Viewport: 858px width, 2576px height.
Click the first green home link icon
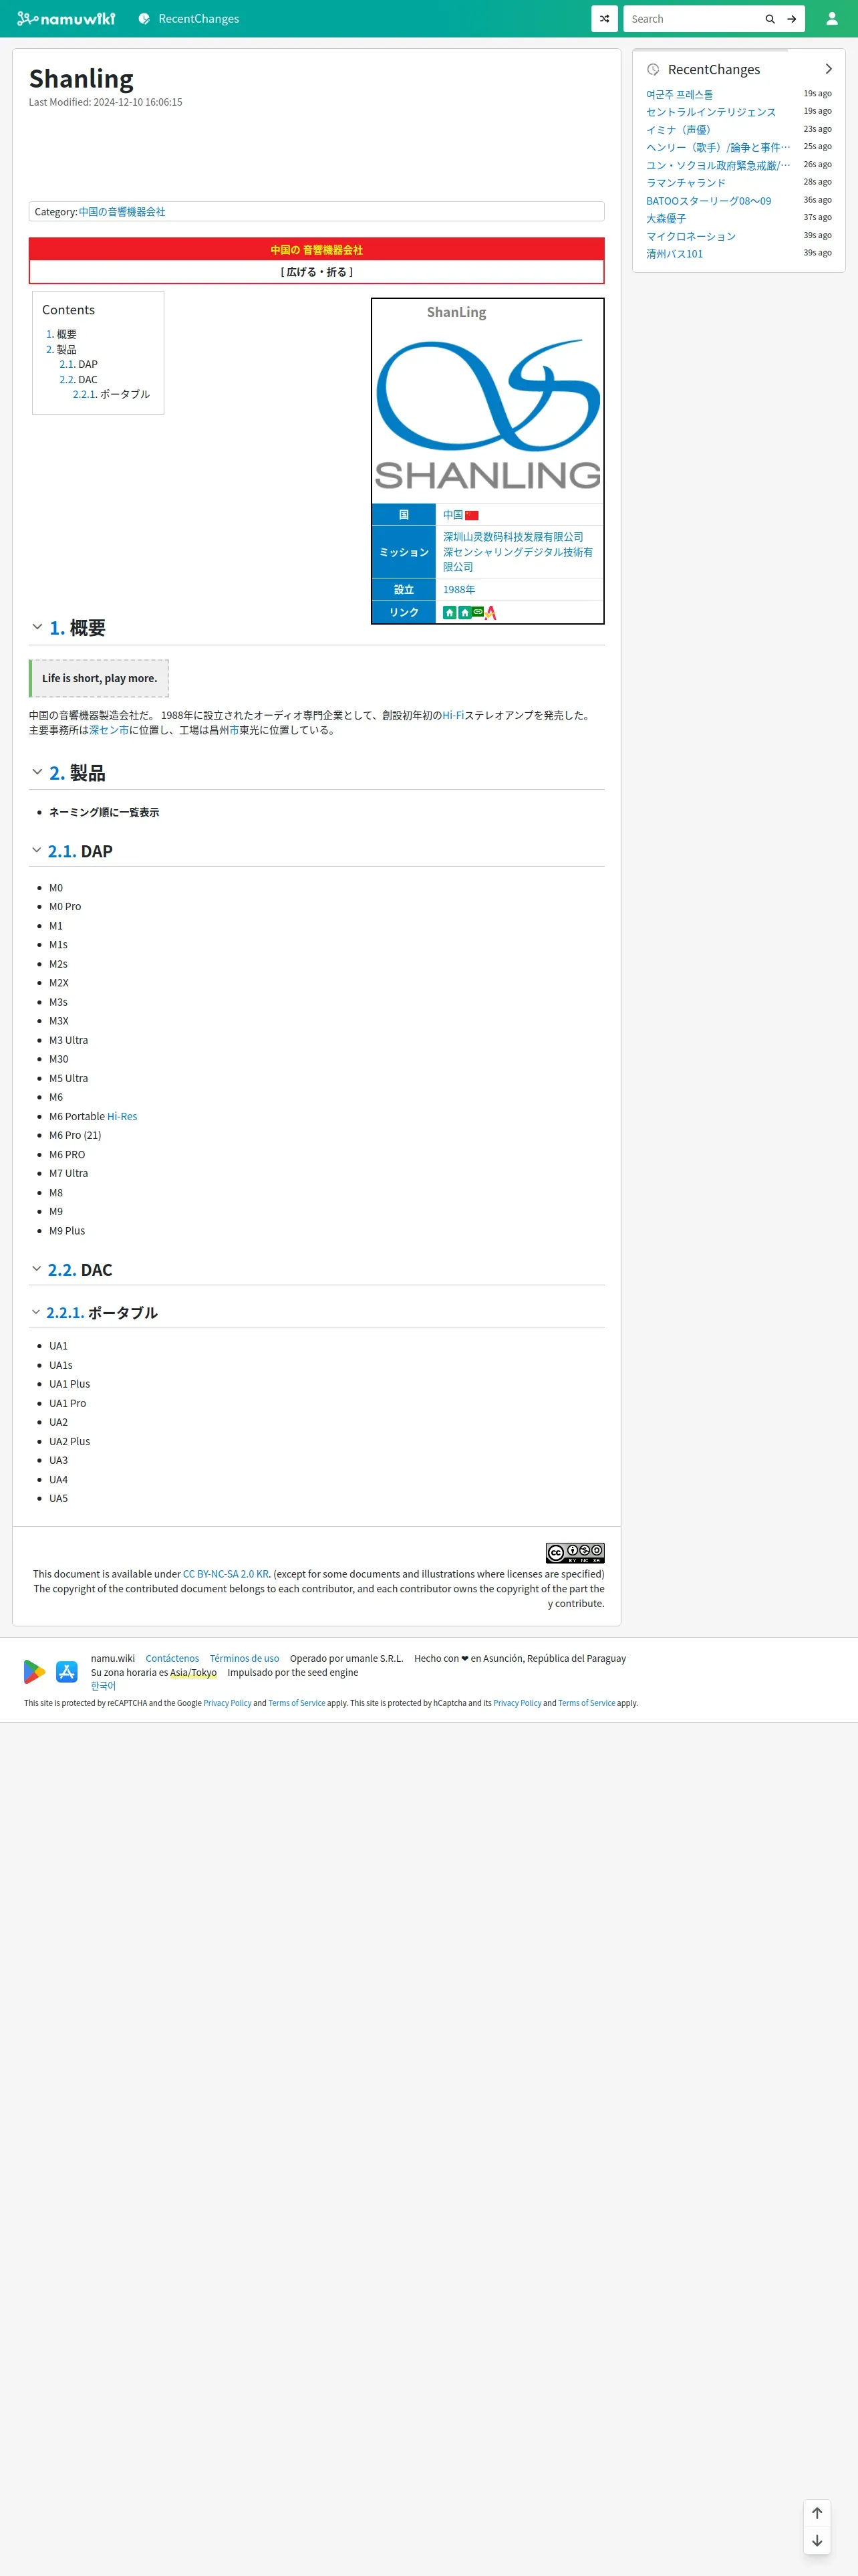tap(450, 612)
